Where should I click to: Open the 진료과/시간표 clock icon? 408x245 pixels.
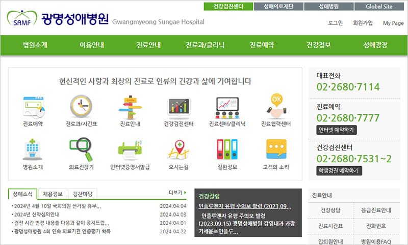(x=81, y=106)
